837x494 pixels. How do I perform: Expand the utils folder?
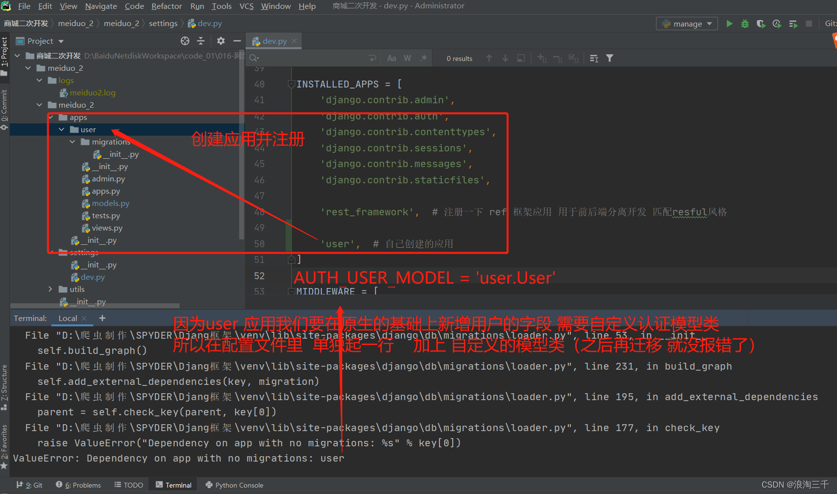pyautogui.click(x=50, y=289)
